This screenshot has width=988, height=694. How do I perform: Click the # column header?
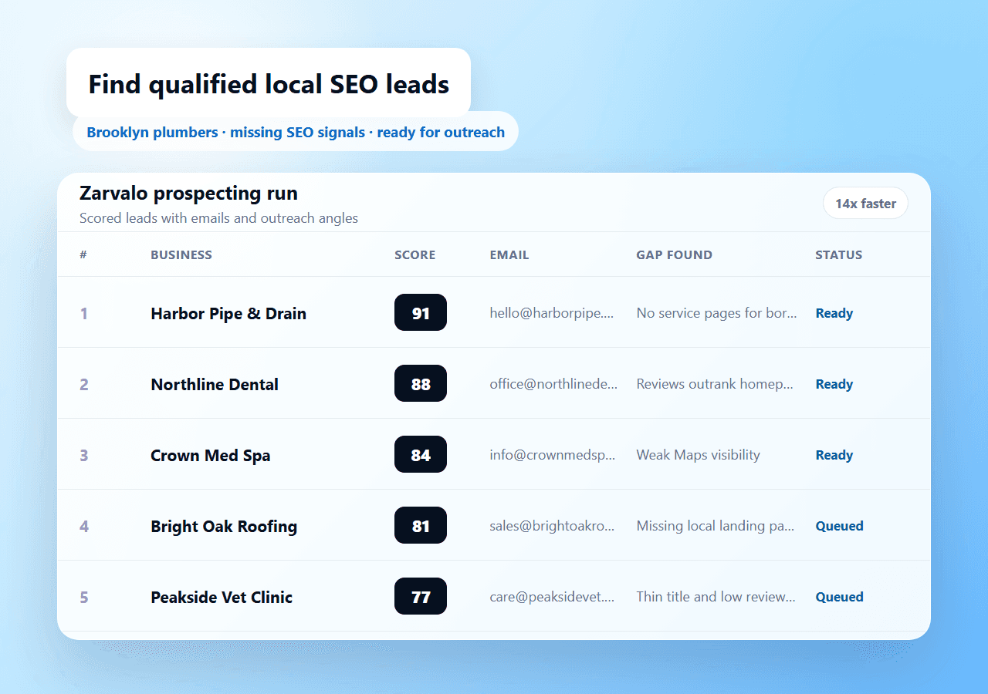pyautogui.click(x=83, y=255)
